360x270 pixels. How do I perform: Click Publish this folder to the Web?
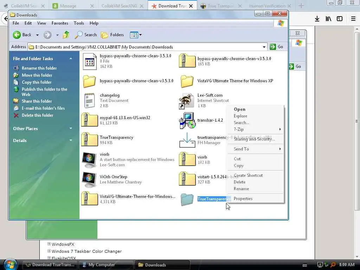(x=45, y=92)
